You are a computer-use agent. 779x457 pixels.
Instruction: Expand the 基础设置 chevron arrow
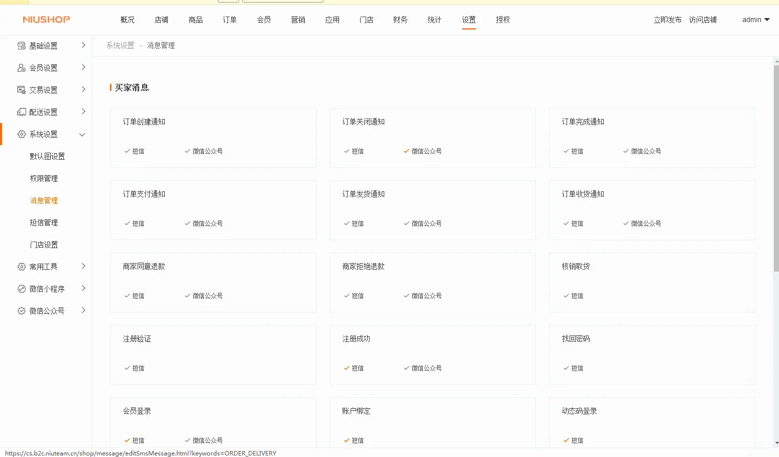coord(83,45)
